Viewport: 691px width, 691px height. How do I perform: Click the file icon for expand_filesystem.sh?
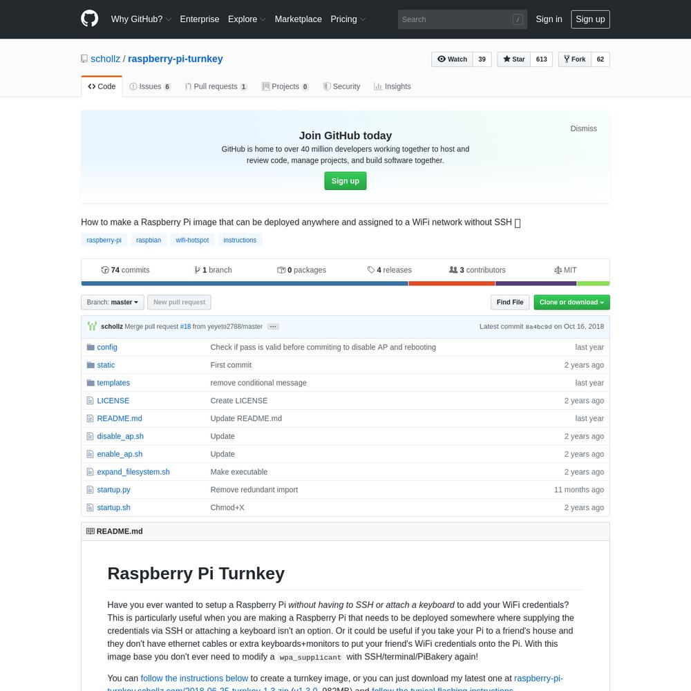pos(91,472)
